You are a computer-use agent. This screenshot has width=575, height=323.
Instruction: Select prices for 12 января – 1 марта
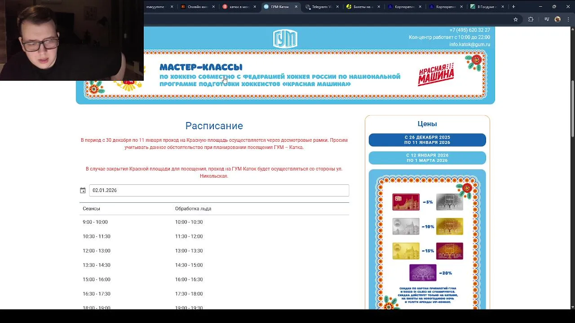click(427, 158)
